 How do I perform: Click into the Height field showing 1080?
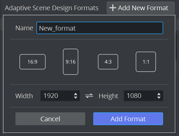[x=140, y=96]
